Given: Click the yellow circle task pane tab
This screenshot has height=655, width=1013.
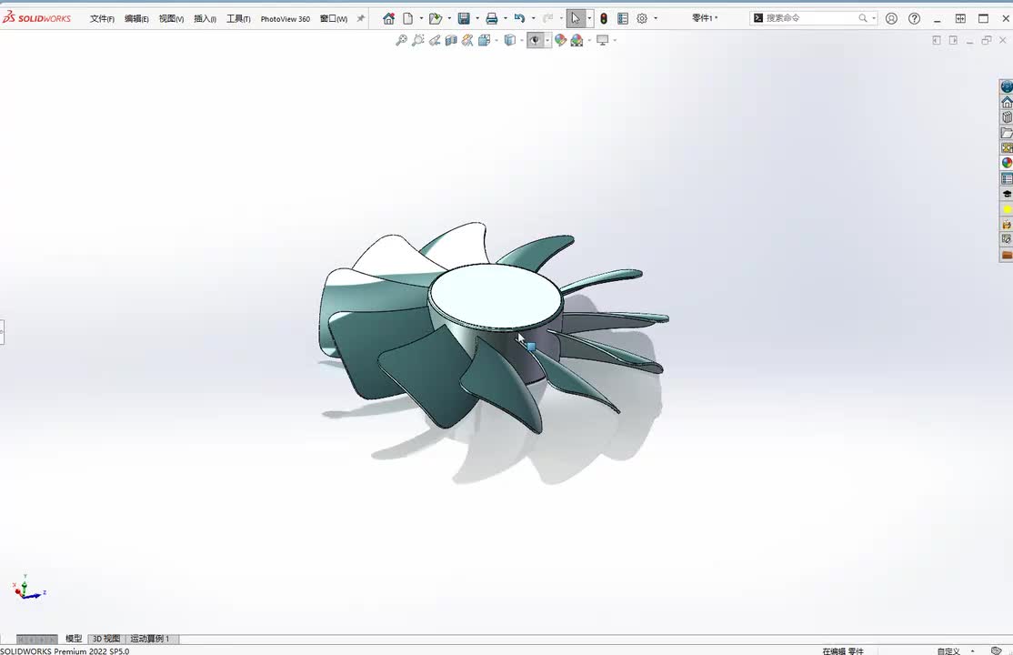Looking at the screenshot, I should tap(1007, 209).
